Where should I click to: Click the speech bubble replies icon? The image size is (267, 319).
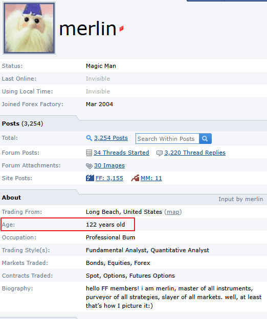pos(160,153)
